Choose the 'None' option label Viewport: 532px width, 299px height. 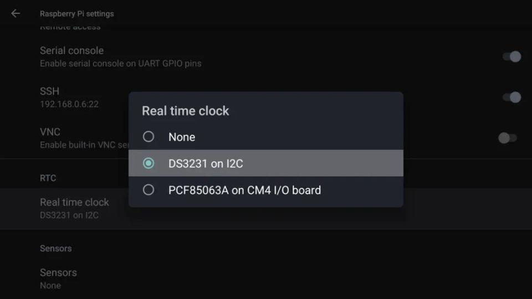pos(182,137)
